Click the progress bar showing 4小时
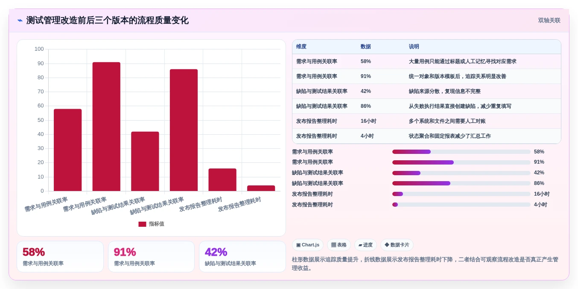The height and width of the screenshot is (289, 578). [x=461, y=205]
